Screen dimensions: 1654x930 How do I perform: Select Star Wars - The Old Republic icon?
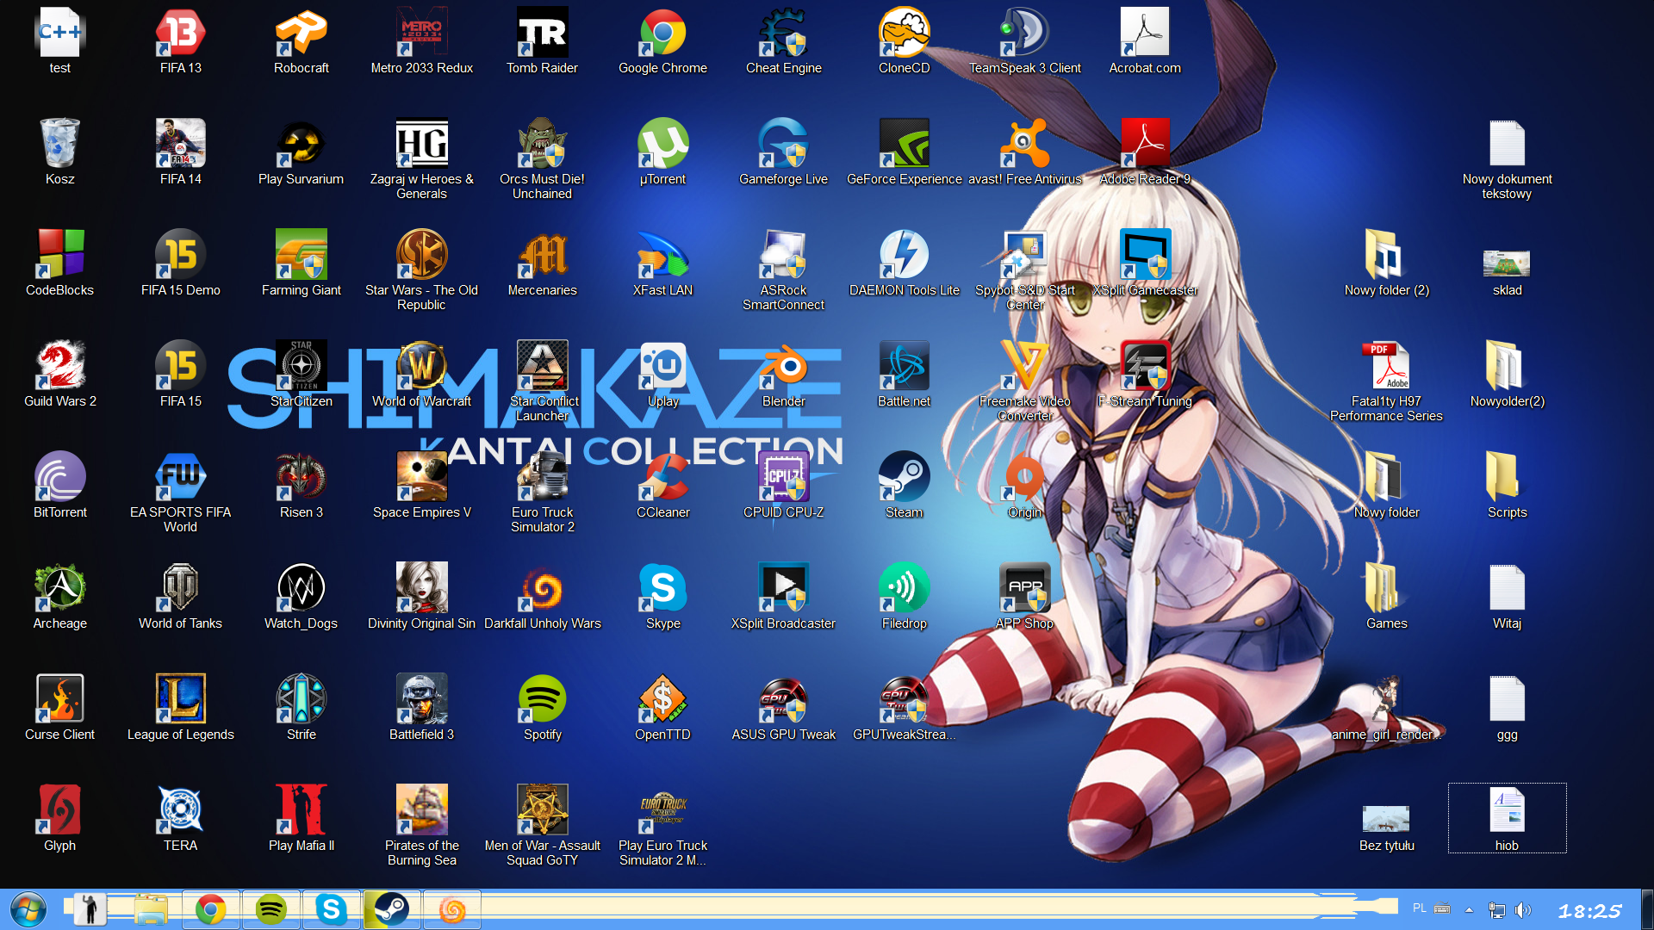[422, 270]
